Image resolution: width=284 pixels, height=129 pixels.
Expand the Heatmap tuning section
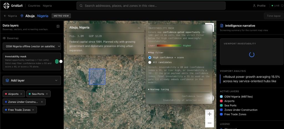click(x=158, y=89)
